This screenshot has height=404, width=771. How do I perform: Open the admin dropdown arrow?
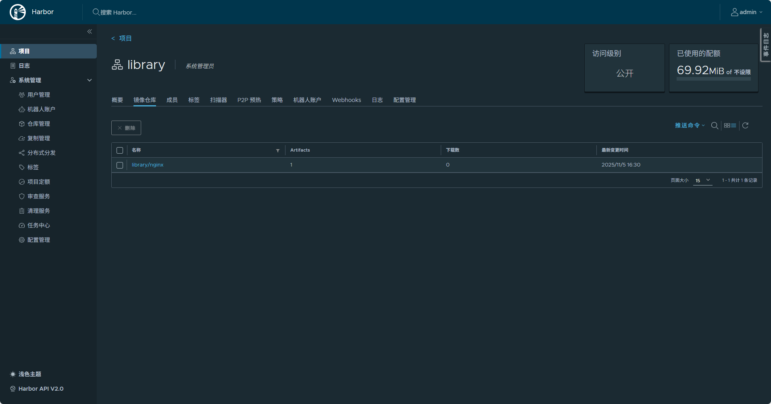tap(761, 12)
